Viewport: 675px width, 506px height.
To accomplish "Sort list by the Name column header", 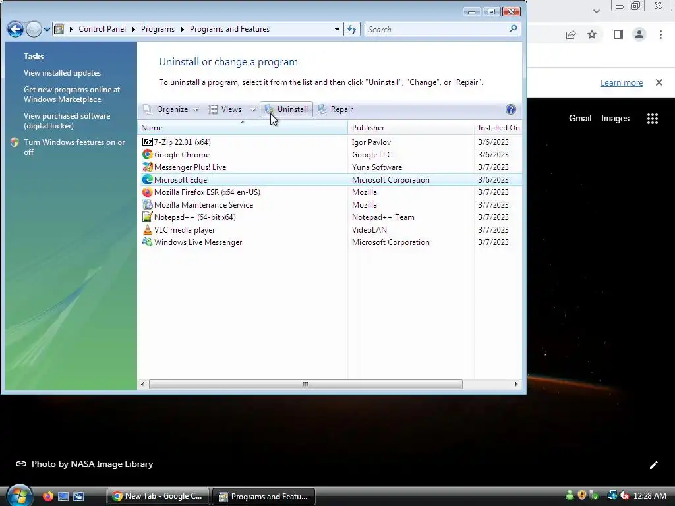I will pos(243,128).
